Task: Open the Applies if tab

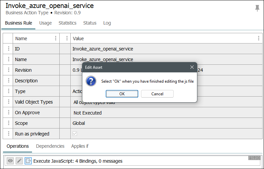Action: (80, 146)
